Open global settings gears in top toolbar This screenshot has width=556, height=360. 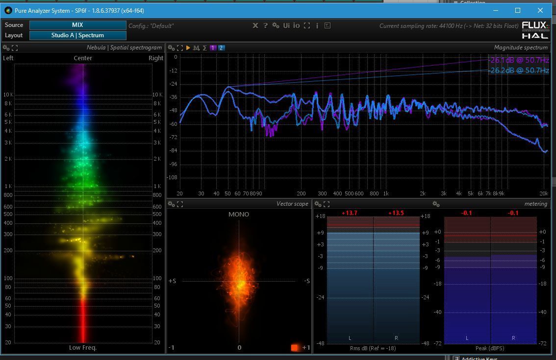coord(276,25)
